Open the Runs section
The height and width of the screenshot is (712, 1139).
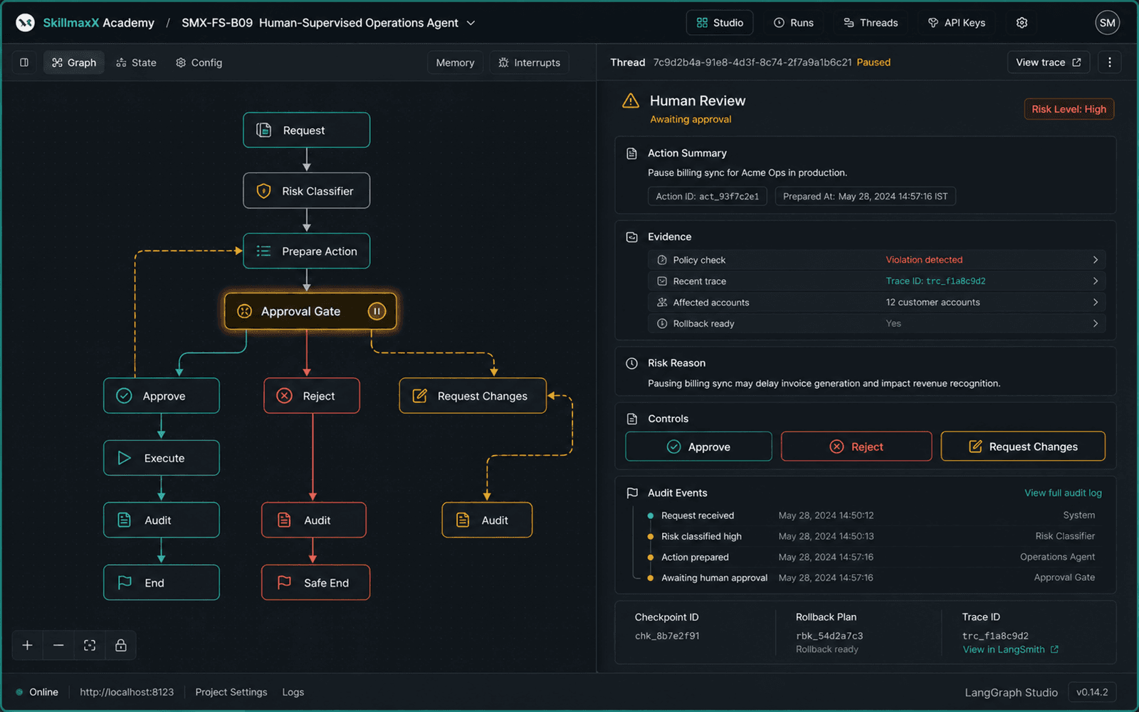794,23
